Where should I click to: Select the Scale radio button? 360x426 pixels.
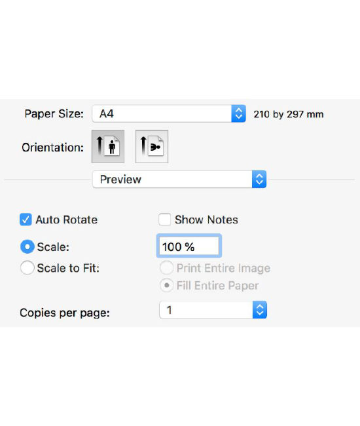point(27,246)
